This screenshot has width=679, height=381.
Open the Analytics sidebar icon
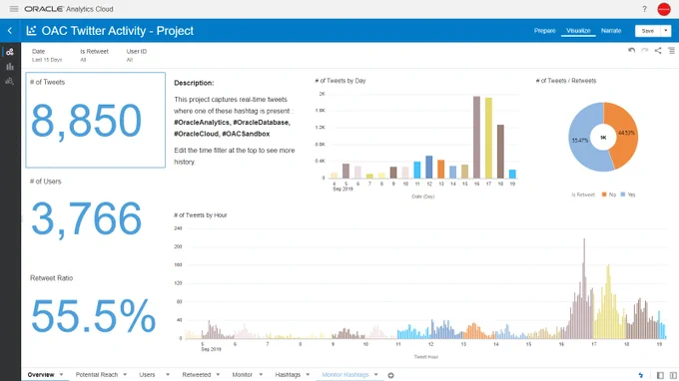[10, 81]
